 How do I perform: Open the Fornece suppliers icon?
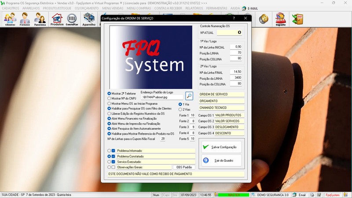tap(25, 19)
